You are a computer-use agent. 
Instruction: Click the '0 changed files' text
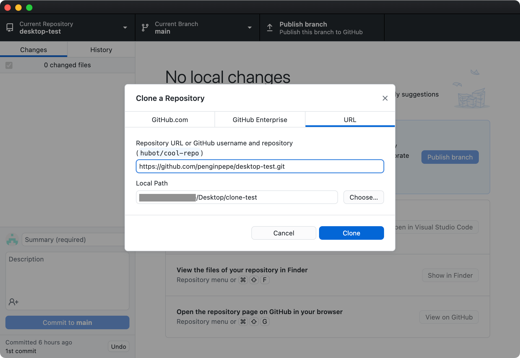67,65
